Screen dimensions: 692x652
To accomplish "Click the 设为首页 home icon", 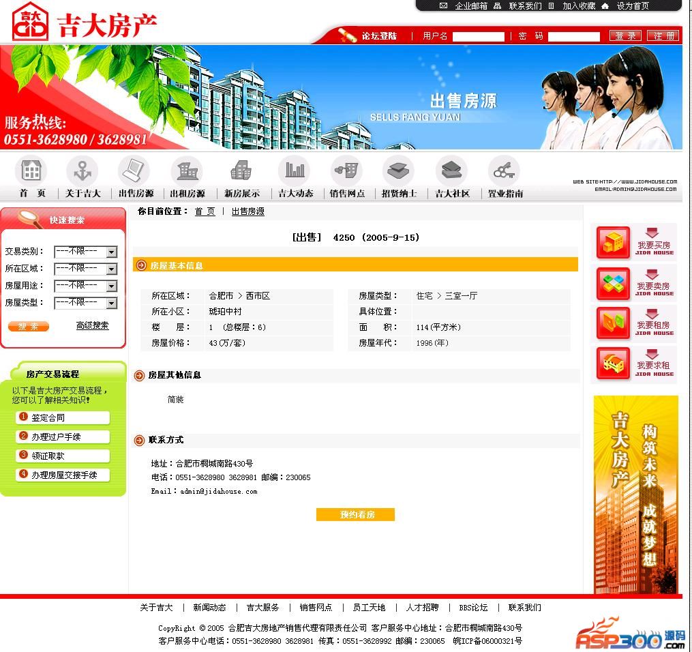I will click(605, 5).
